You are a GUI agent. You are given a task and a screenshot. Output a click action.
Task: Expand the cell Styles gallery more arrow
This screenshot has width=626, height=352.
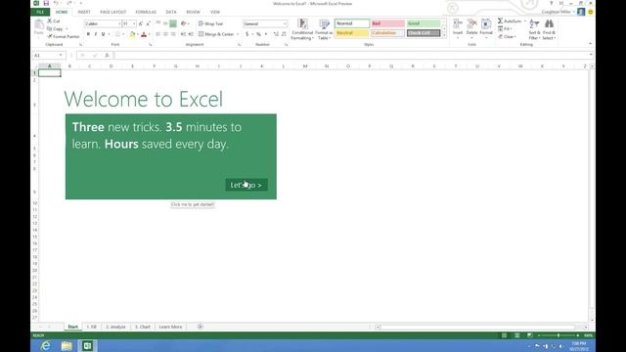[x=444, y=35]
